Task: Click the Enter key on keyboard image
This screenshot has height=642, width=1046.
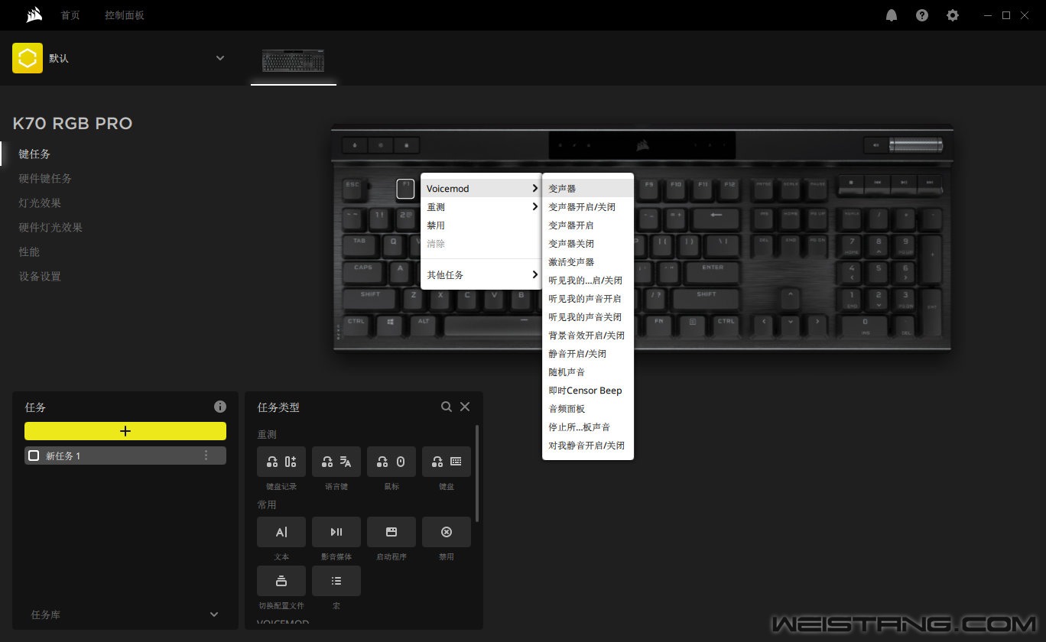Action: tap(713, 271)
